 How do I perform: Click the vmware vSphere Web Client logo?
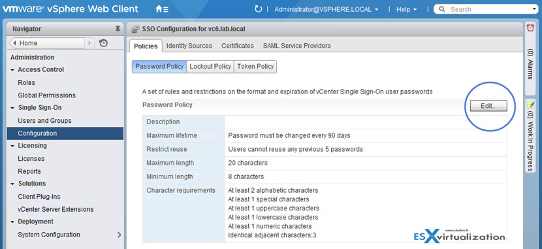tap(71, 9)
